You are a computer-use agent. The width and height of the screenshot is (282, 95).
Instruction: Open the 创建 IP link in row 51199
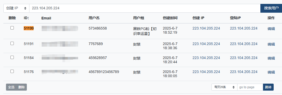(206, 28)
